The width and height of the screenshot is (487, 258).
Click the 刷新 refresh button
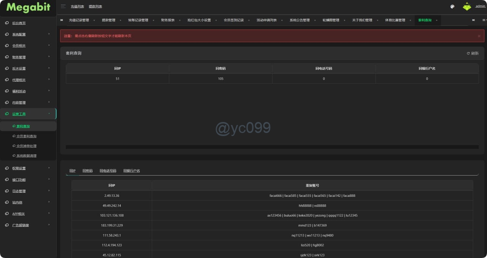click(473, 54)
